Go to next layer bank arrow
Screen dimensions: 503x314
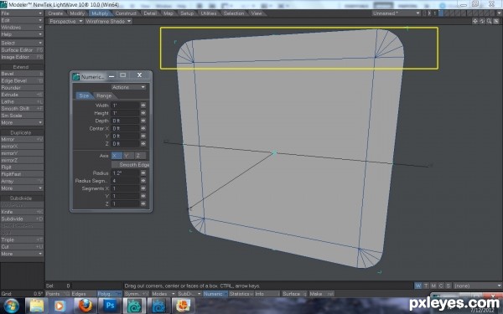click(429, 13)
